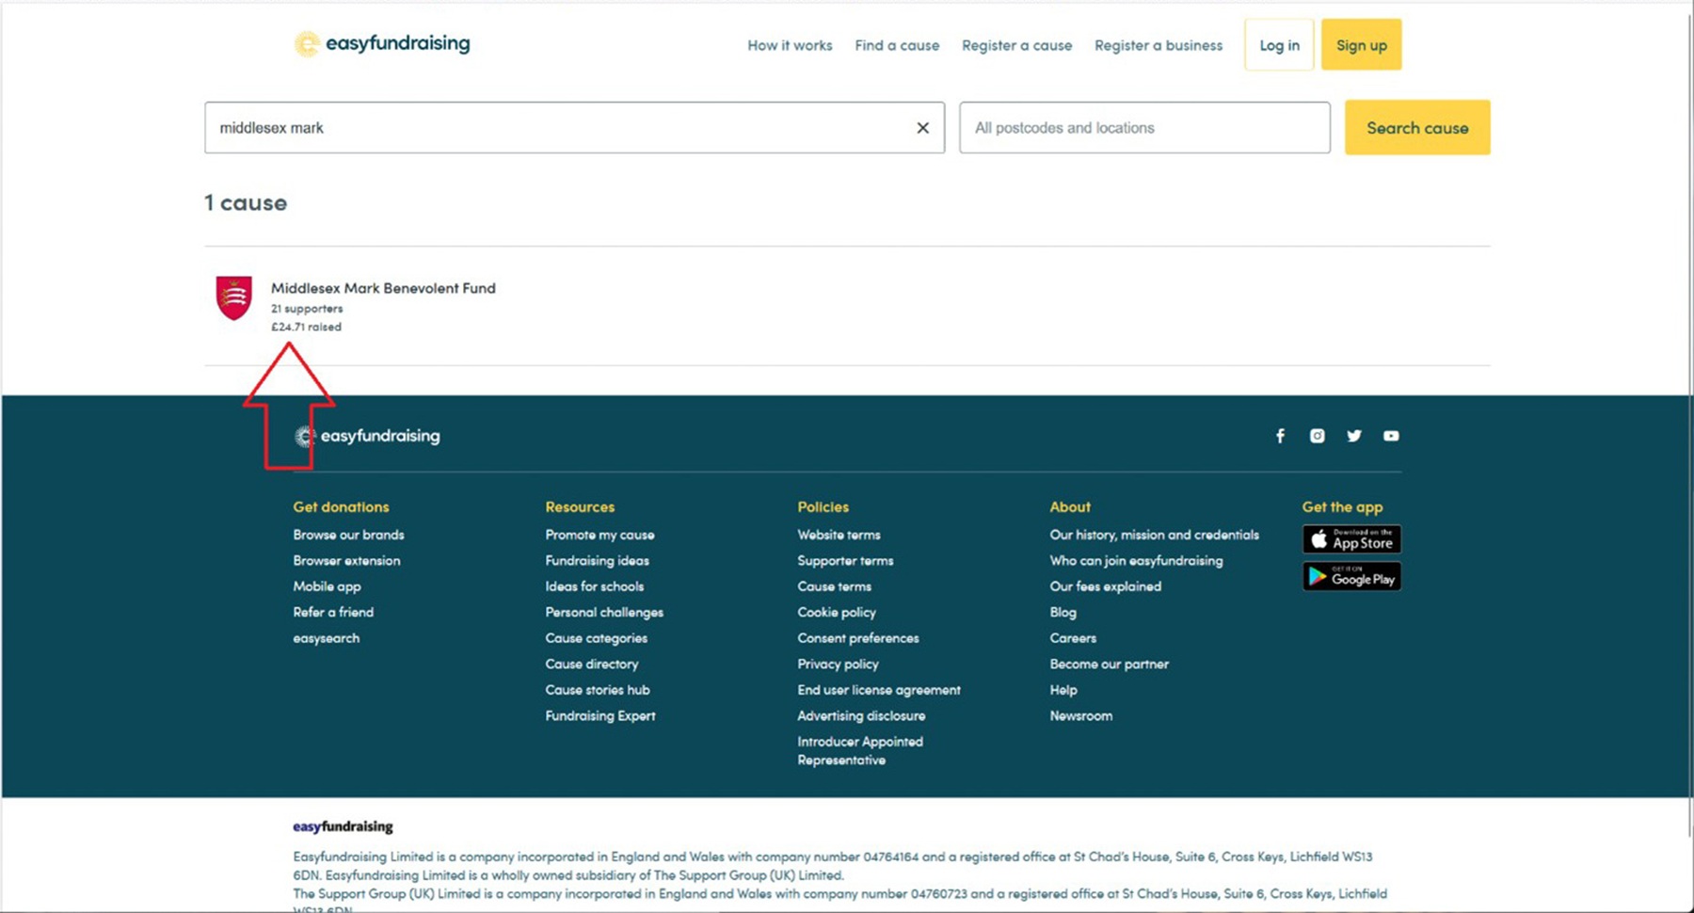Click the Log in button

pyautogui.click(x=1279, y=44)
